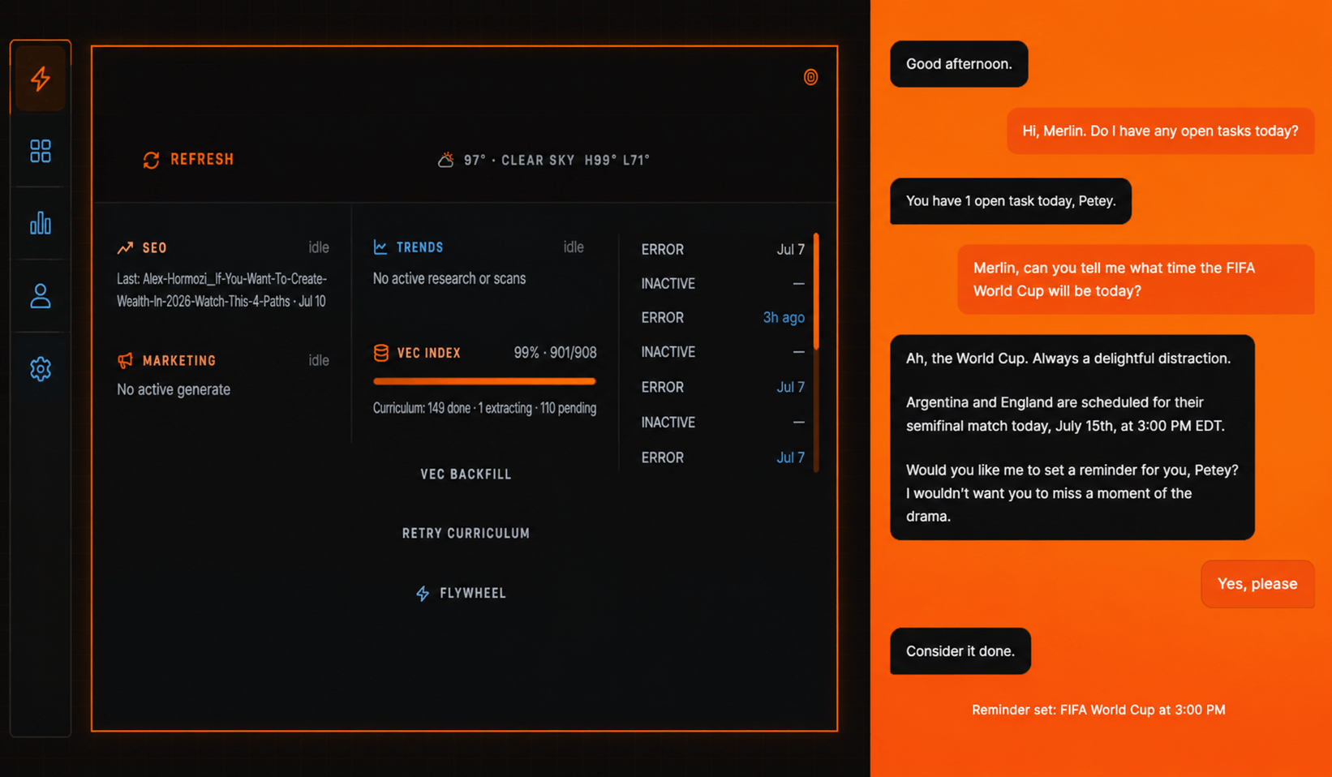Image resolution: width=1332 pixels, height=777 pixels.
Task: Click the 'Yes, please' chat bubble
Action: pos(1257,584)
